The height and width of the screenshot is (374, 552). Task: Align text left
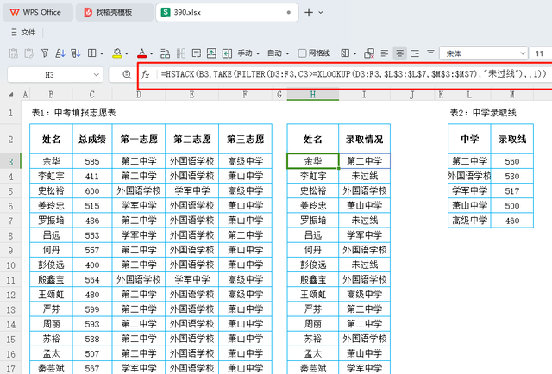pyautogui.click(x=385, y=53)
